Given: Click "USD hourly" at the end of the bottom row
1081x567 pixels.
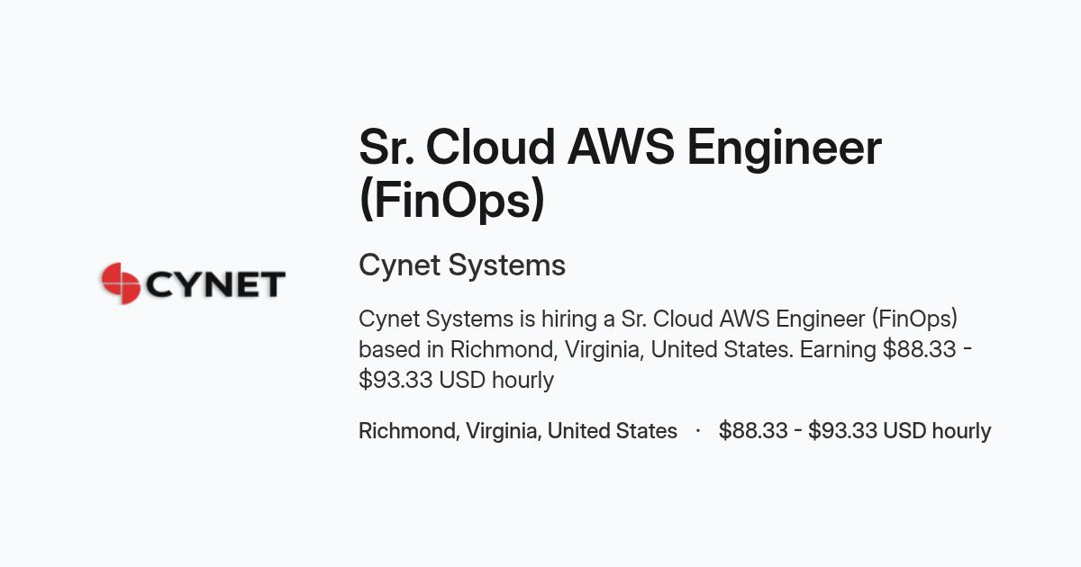Looking at the screenshot, I should click(937, 431).
